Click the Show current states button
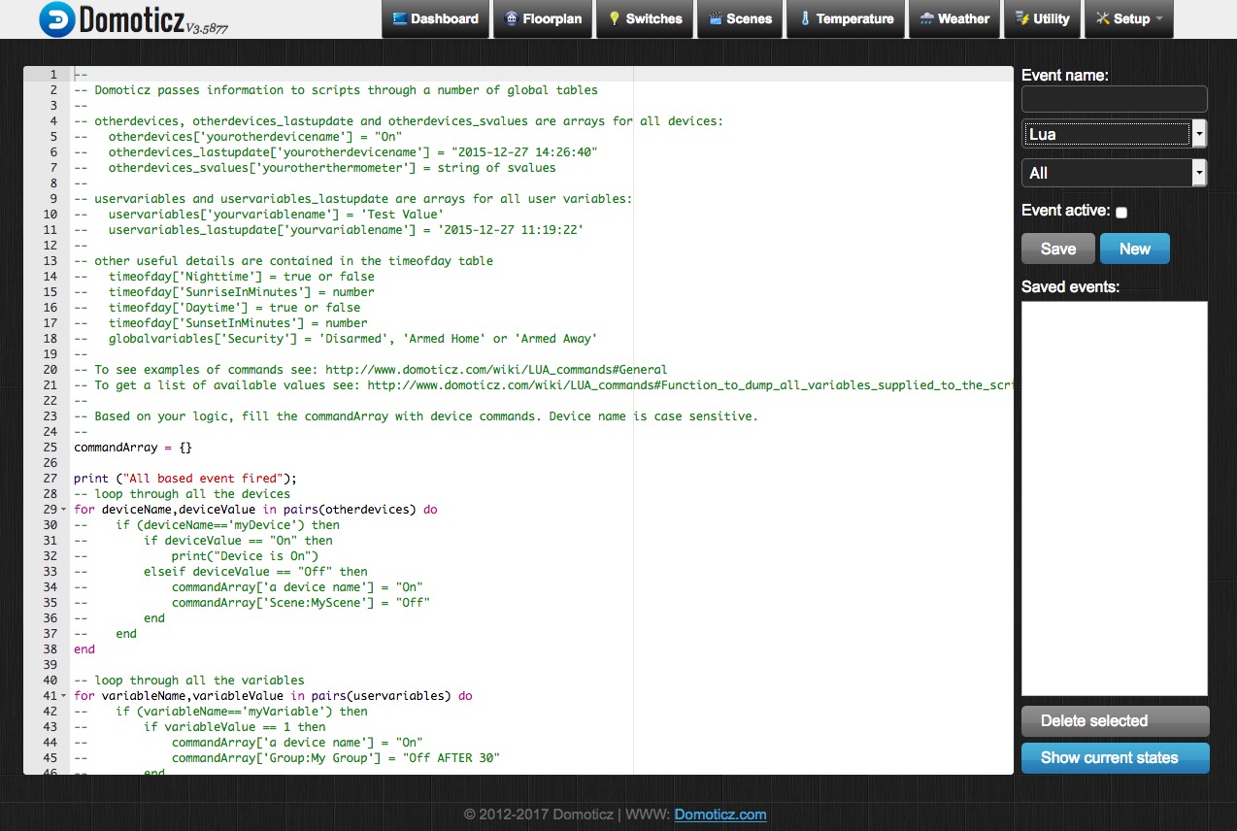 pyautogui.click(x=1115, y=758)
